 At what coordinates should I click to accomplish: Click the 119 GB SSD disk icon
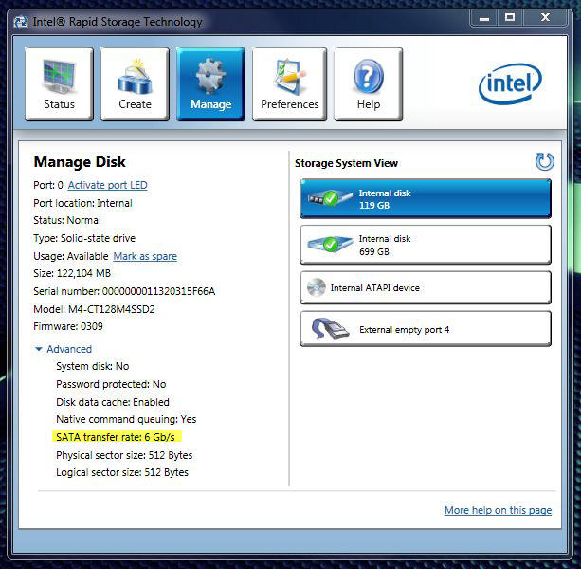click(x=330, y=197)
